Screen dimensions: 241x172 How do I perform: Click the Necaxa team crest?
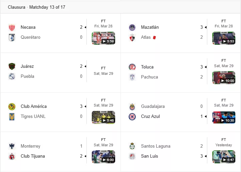tap(12, 27)
